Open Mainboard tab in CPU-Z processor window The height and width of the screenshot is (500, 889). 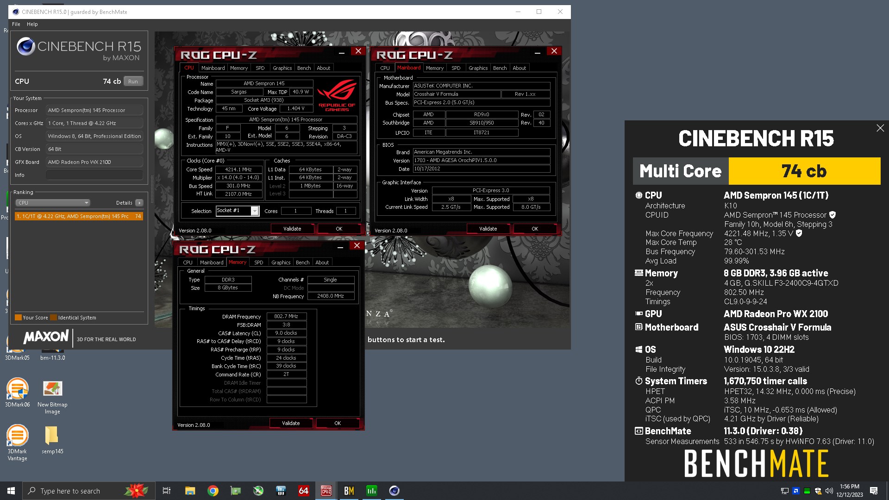(x=213, y=68)
